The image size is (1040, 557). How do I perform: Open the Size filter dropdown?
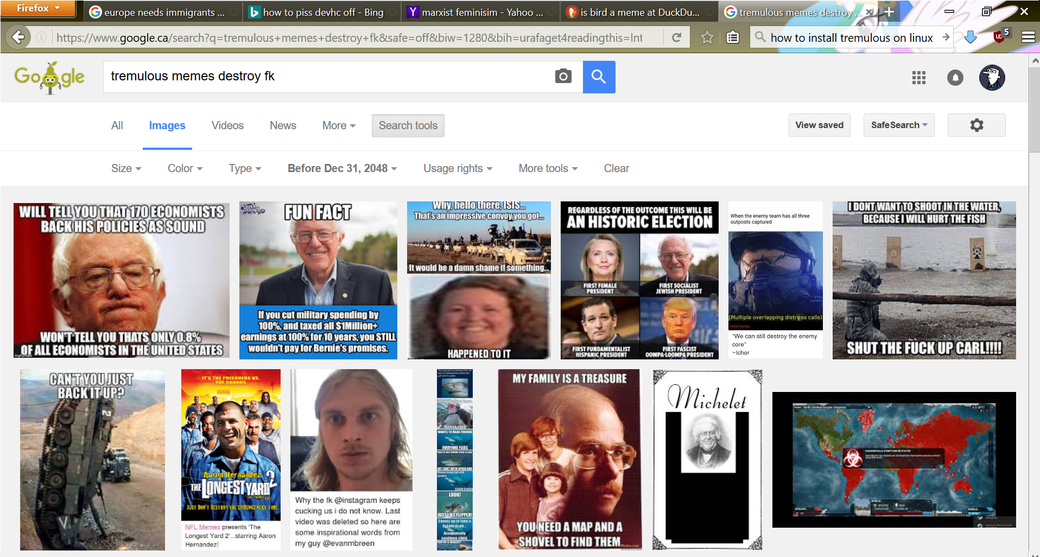(x=126, y=168)
